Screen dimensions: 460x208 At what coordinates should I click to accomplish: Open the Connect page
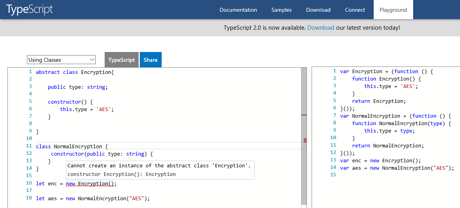click(355, 10)
